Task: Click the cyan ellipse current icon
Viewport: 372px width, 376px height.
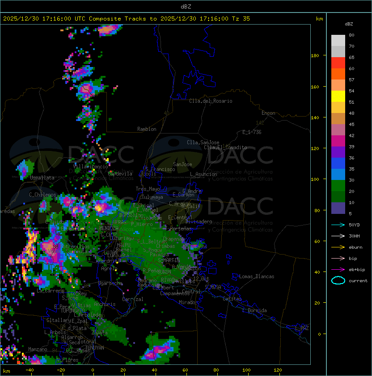Action: click(x=338, y=280)
